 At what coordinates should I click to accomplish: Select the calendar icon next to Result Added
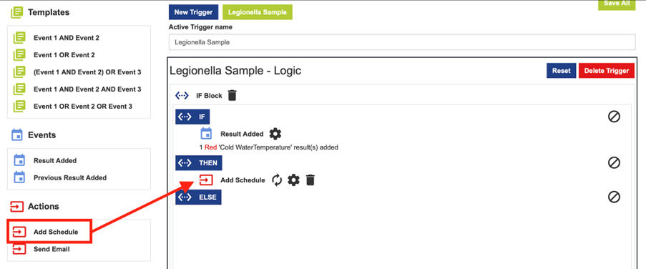(x=205, y=134)
